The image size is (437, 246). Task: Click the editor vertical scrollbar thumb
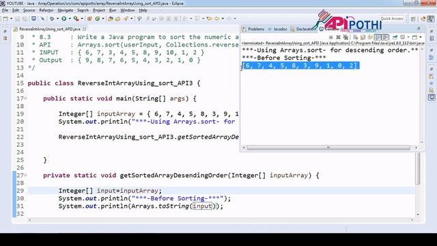click(417, 168)
